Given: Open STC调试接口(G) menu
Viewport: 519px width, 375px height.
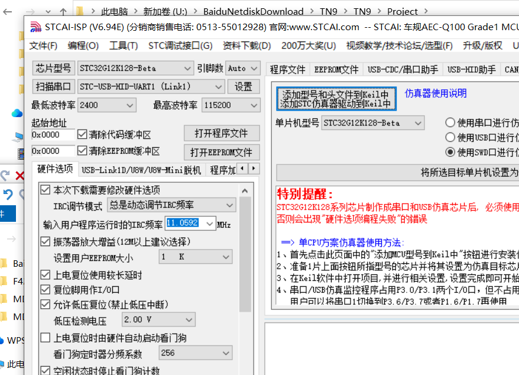Looking at the screenshot, I should coord(180,46).
